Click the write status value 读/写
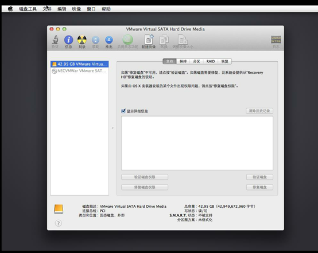The height and width of the screenshot is (253, 318). (203, 211)
